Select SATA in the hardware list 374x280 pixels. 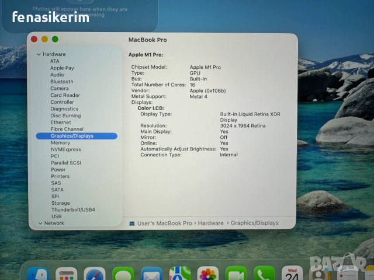coord(57,190)
